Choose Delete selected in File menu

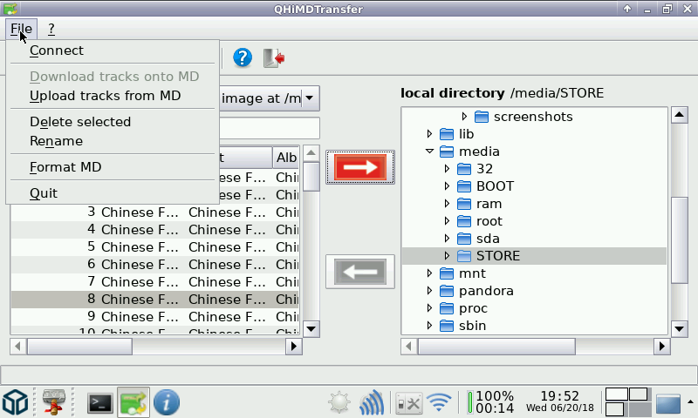(x=113, y=122)
